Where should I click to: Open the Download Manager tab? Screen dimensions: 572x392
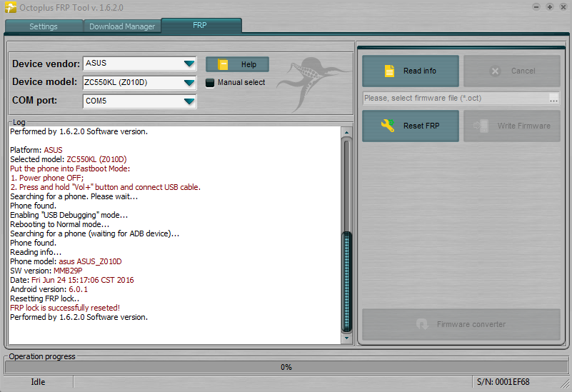click(x=122, y=26)
